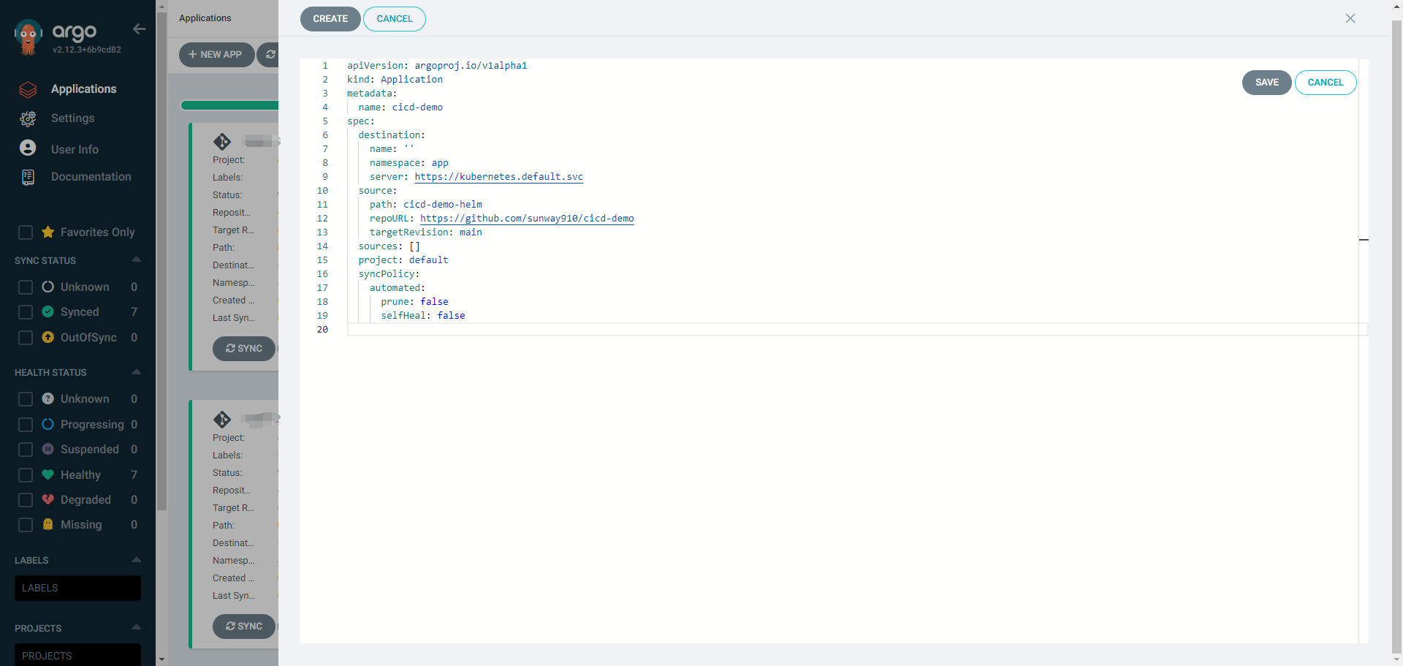Viewport: 1403px width, 666px height.
Task: Check the Healthy health status filter
Action: 26,475
